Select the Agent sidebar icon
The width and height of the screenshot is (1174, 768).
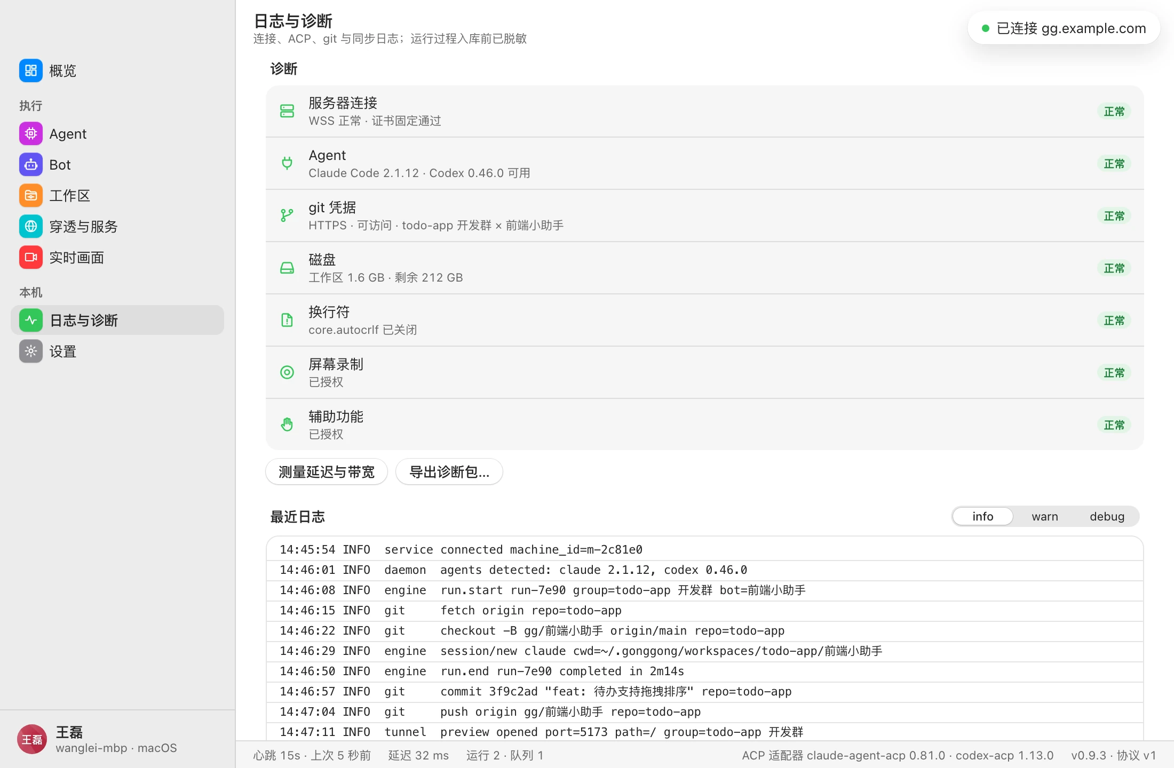(x=31, y=133)
